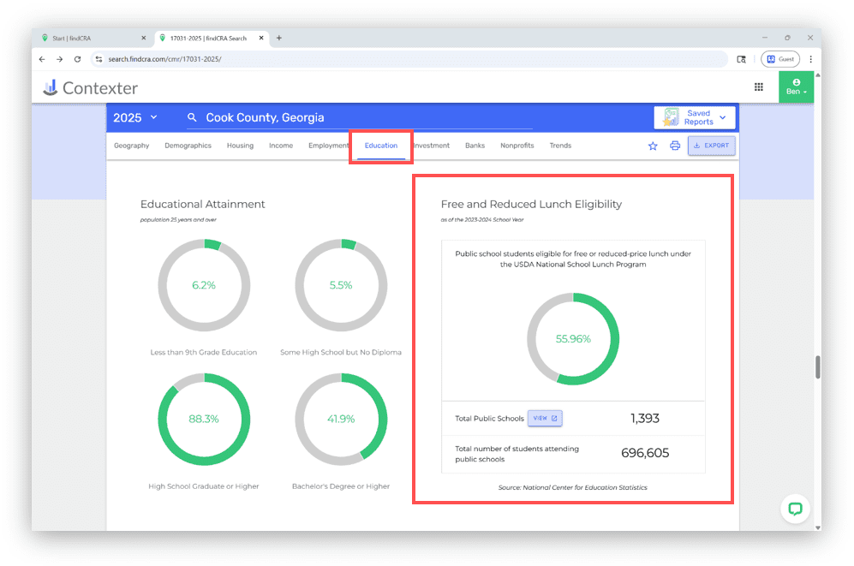The width and height of the screenshot is (854, 566).
Task: Click the page vertical scrollbar thumb
Action: (817, 366)
